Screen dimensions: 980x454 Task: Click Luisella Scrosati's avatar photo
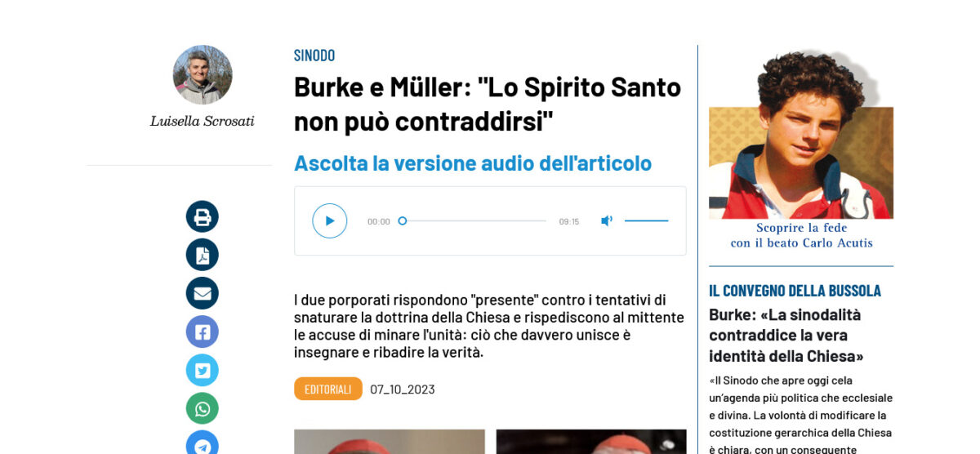(203, 74)
